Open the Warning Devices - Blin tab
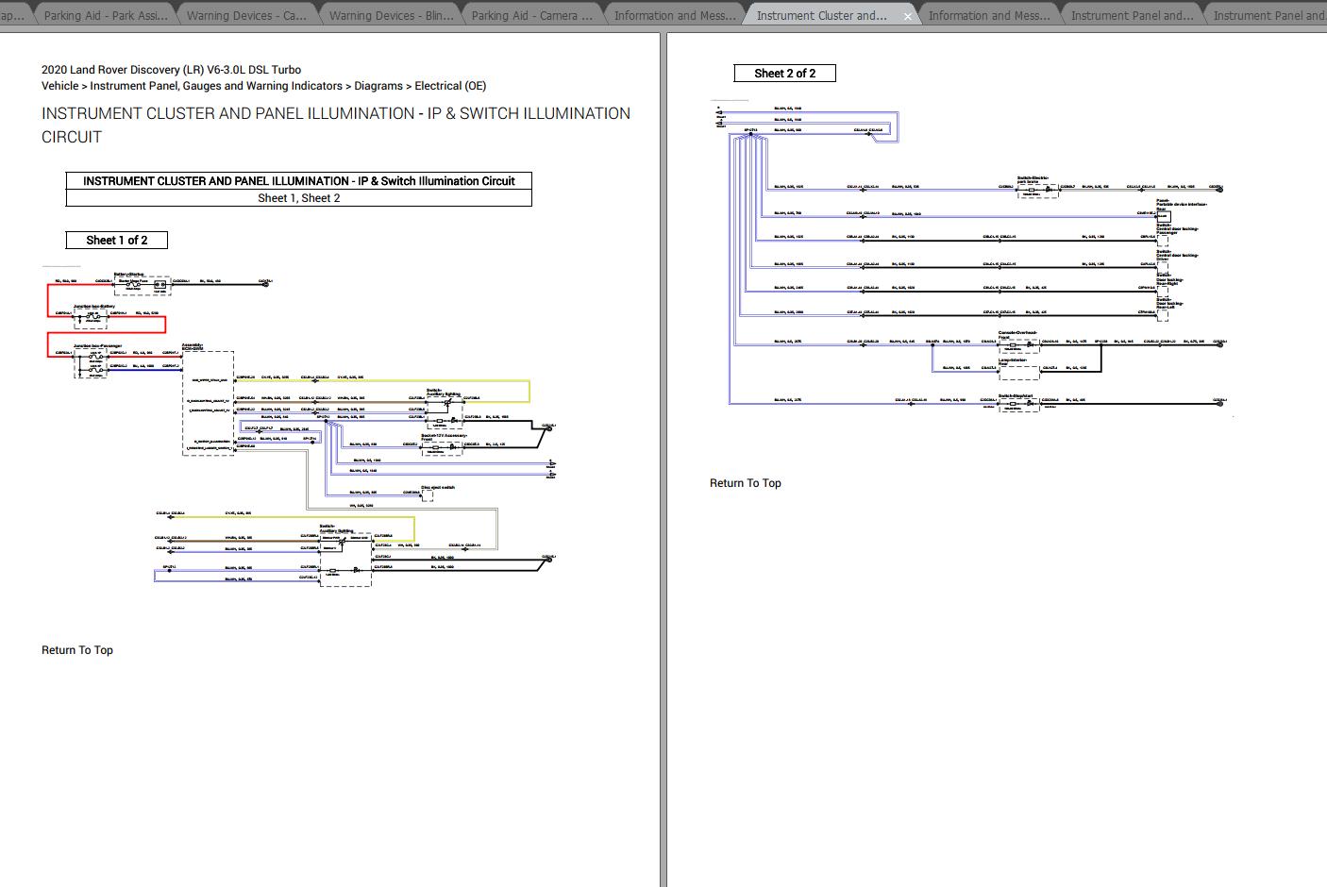The width and height of the screenshot is (1327, 887). (389, 14)
